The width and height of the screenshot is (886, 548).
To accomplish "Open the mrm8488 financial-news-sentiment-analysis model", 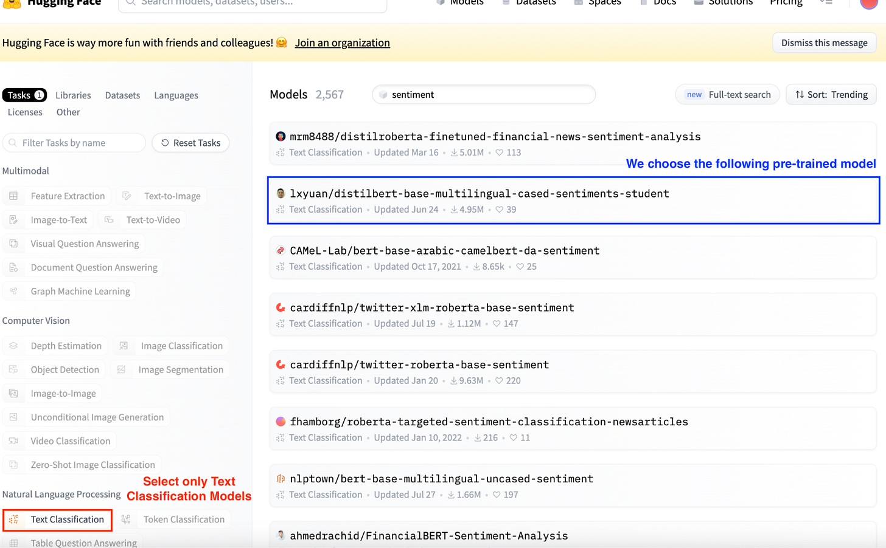I will 495,137.
